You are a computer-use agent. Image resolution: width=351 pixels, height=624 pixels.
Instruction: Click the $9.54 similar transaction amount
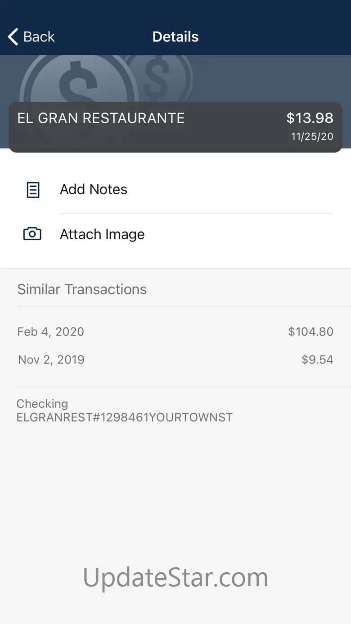pos(317,360)
